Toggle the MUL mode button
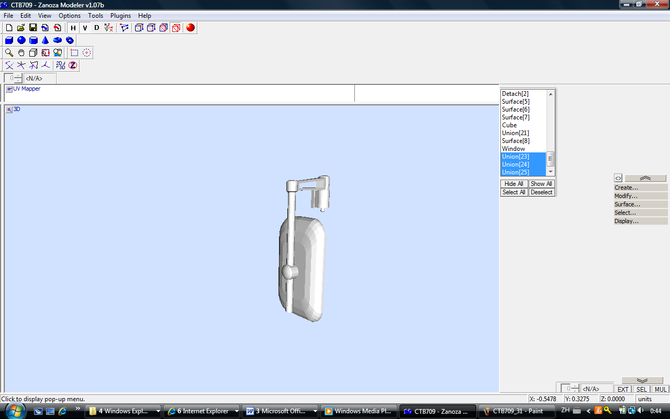Image resolution: width=670 pixels, height=419 pixels. tap(661, 389)
